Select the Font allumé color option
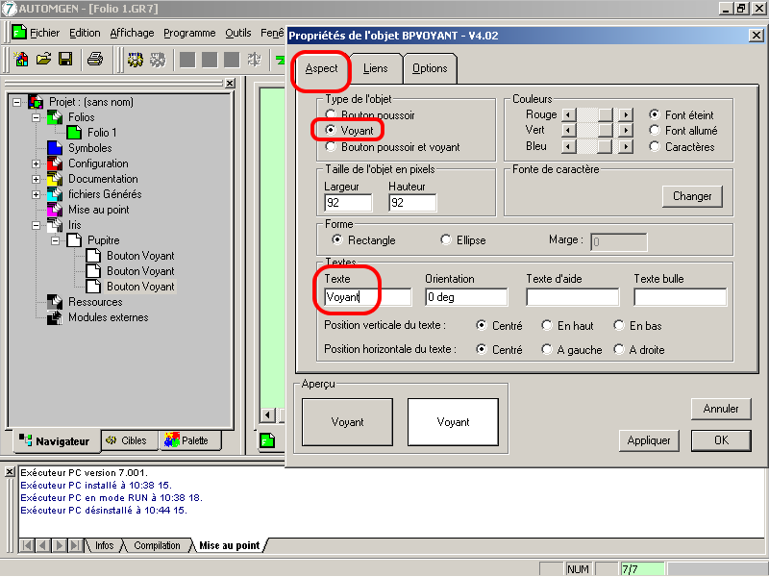Image resolution: width=769 pixels, height=577 pixels. (656, 131)
